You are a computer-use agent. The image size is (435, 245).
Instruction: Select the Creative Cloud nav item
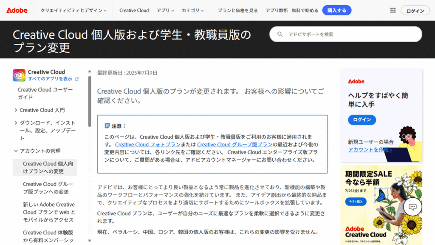[x=134, y=10]
